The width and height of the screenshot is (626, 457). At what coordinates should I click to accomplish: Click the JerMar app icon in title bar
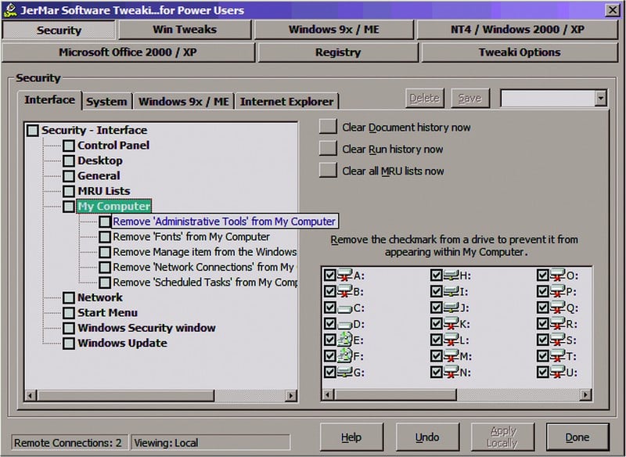click(x=9, y=10)
